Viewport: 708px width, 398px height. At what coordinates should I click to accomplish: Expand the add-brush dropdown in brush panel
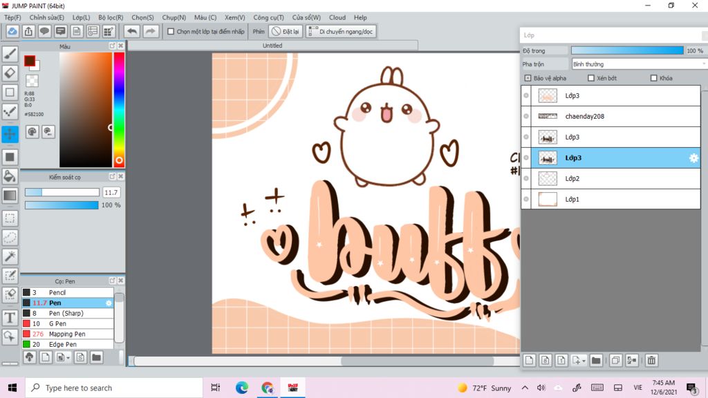click(x=68, y=358)
